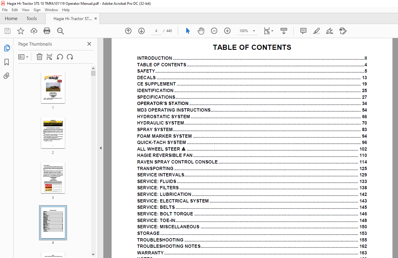Open the Attachments paperclip panel
The image size is (398, 258).
[x=7, y=76]
